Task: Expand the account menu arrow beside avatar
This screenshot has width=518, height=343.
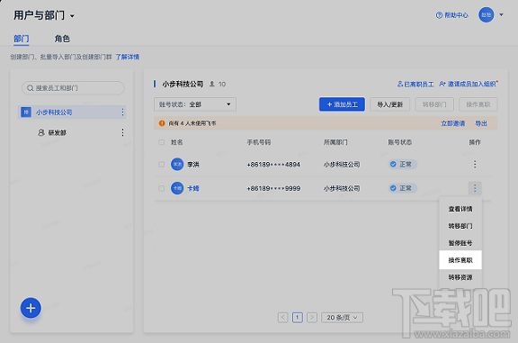Action: pos(501,15)
